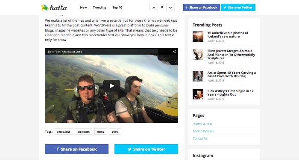Share on Facebook from the header
Viewport: 299px width, 160px height.
[x=202, y=7]
